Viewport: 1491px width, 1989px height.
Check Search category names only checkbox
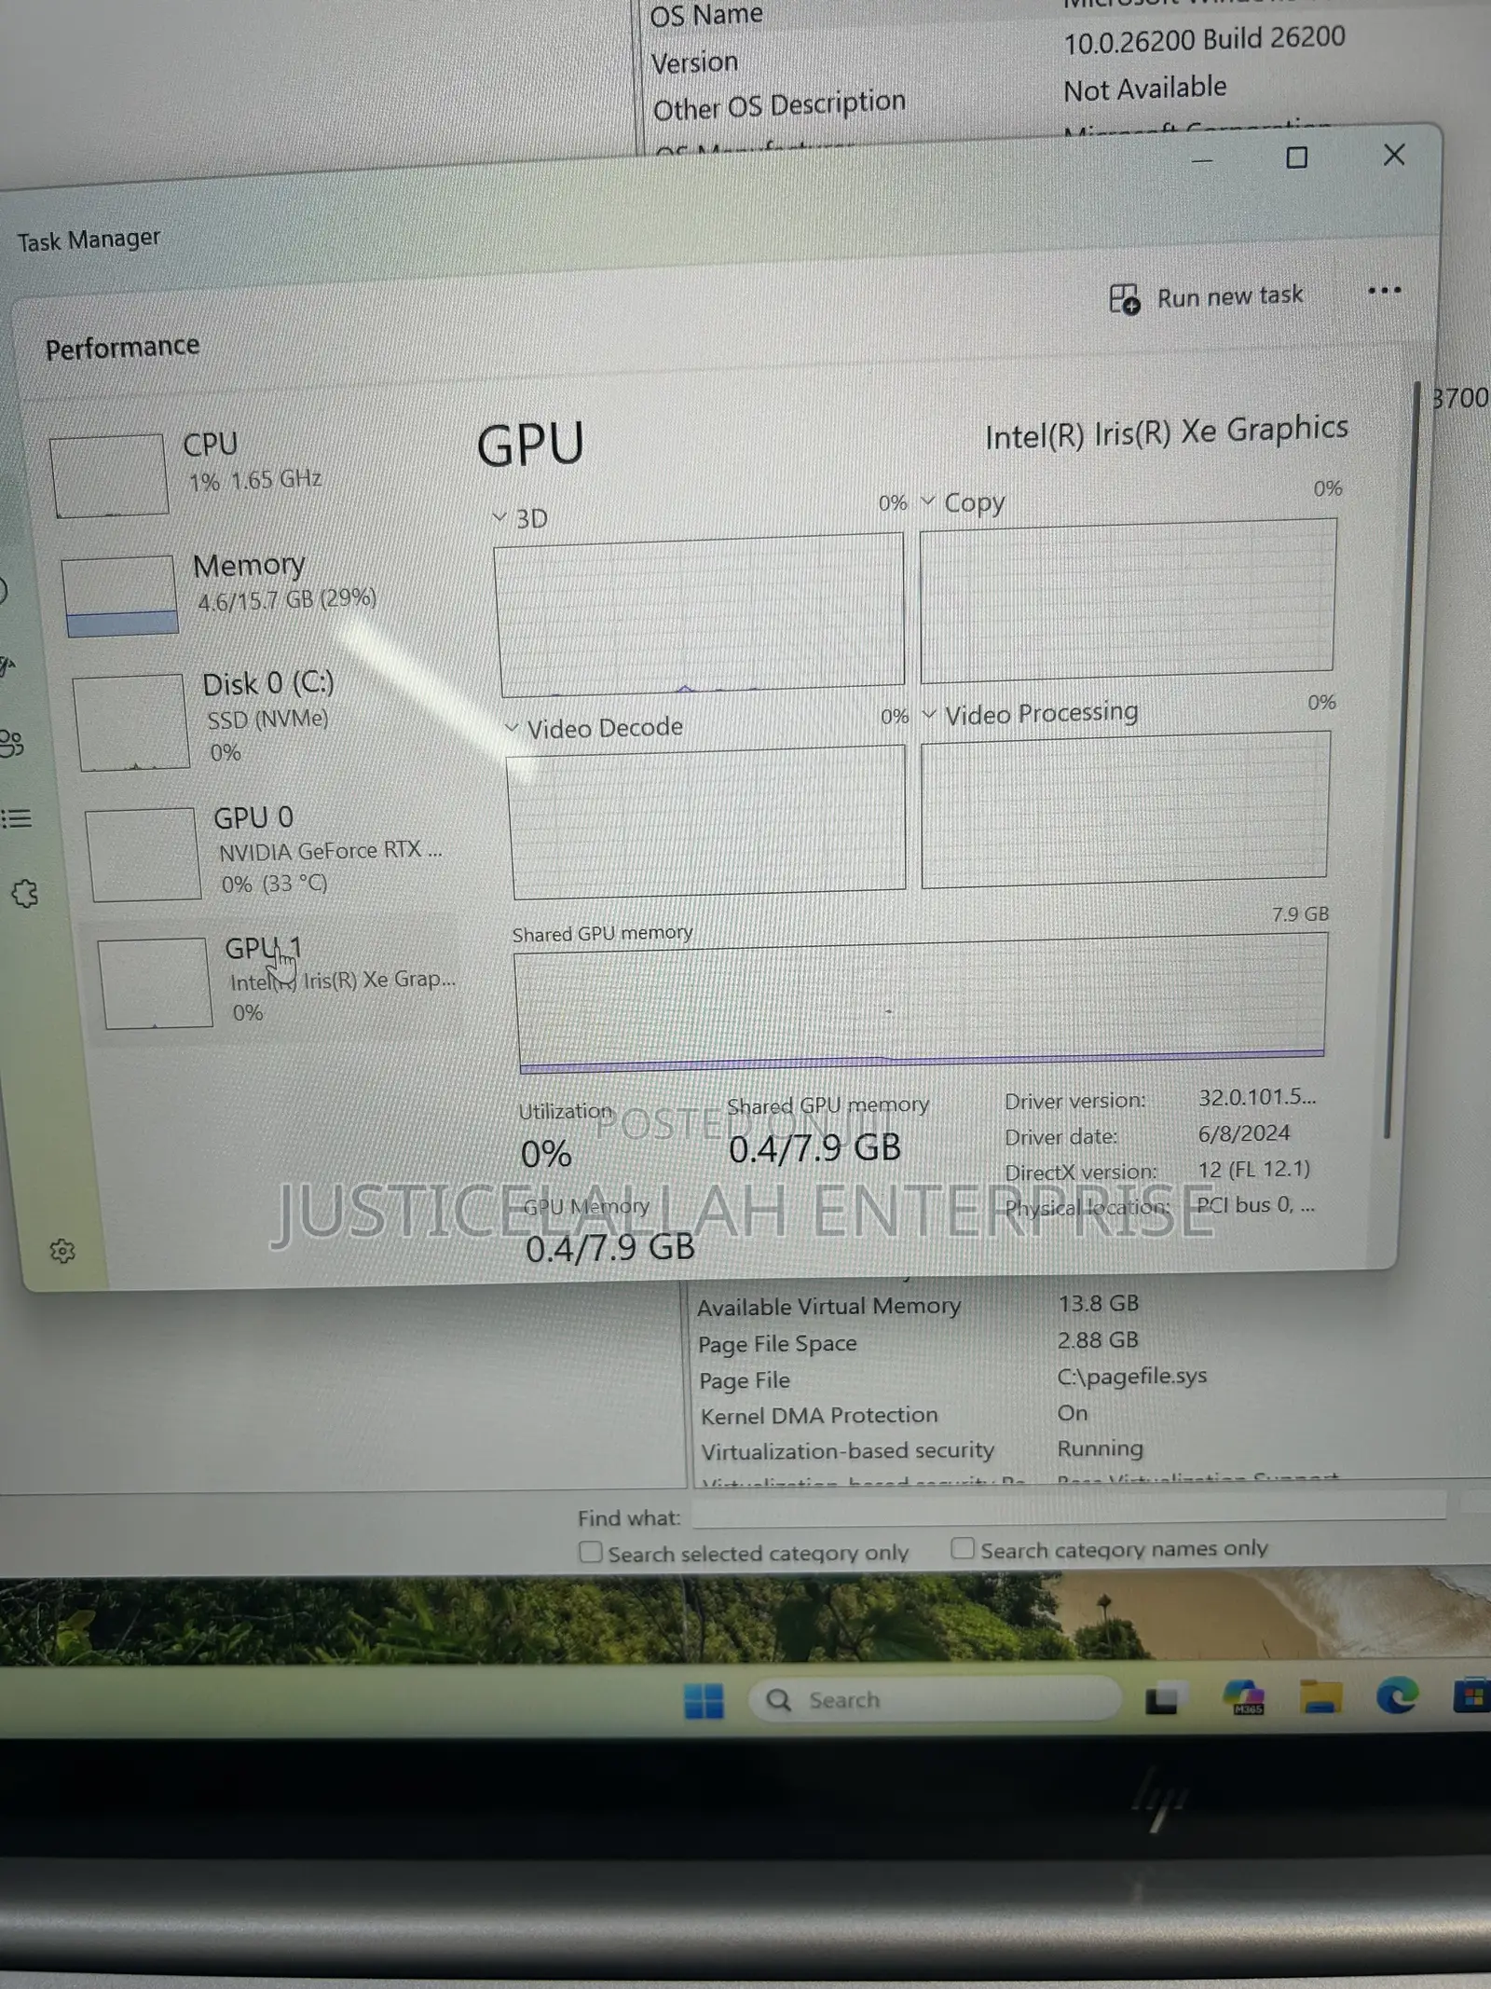click(963, 1548)
